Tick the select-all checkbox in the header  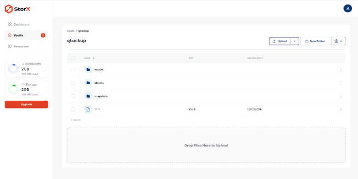(73, 58)
